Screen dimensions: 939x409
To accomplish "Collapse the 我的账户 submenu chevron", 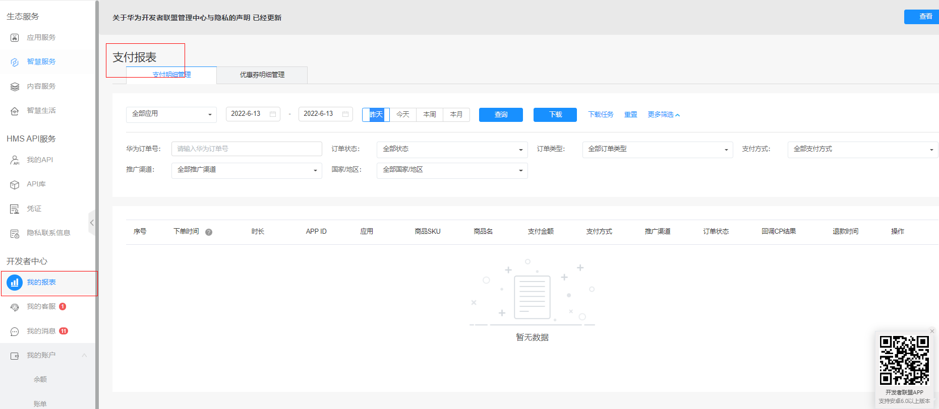I will (x=84, y=355).
